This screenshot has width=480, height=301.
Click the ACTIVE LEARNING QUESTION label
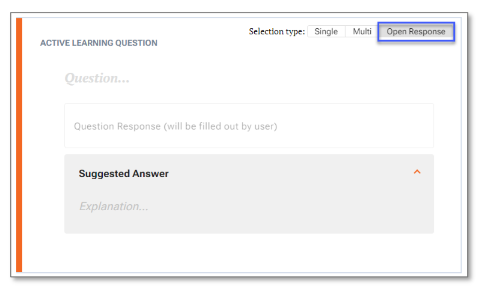(99, 43)
